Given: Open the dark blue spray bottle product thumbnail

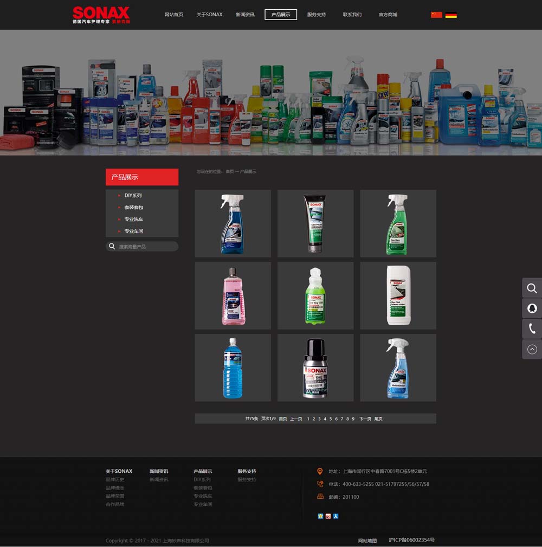Looking at the screenshot, I should click(x=233, y=223).
